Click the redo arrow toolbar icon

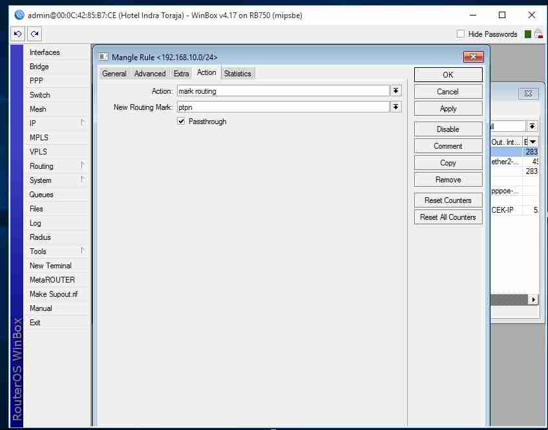click(34, 34)
